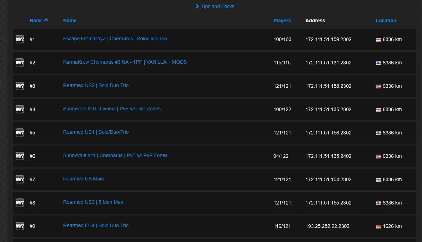Click the DayZ icon for rank #7
Image resolution: width=422 pixels, height=242 pixels.
pyautogui.click(x=20, y=179)
